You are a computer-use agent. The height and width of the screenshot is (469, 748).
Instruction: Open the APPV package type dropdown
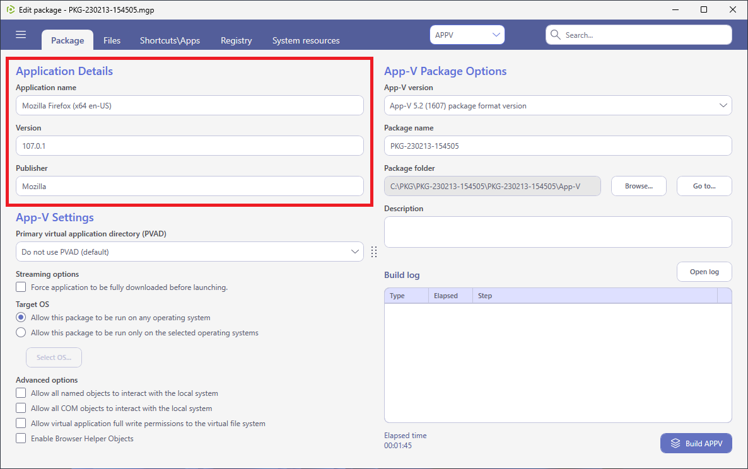[467, 35]
